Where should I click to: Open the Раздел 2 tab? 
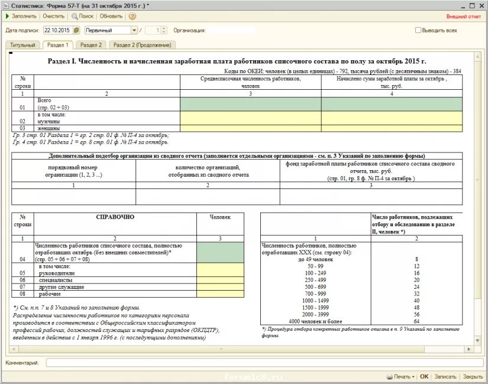91,45
